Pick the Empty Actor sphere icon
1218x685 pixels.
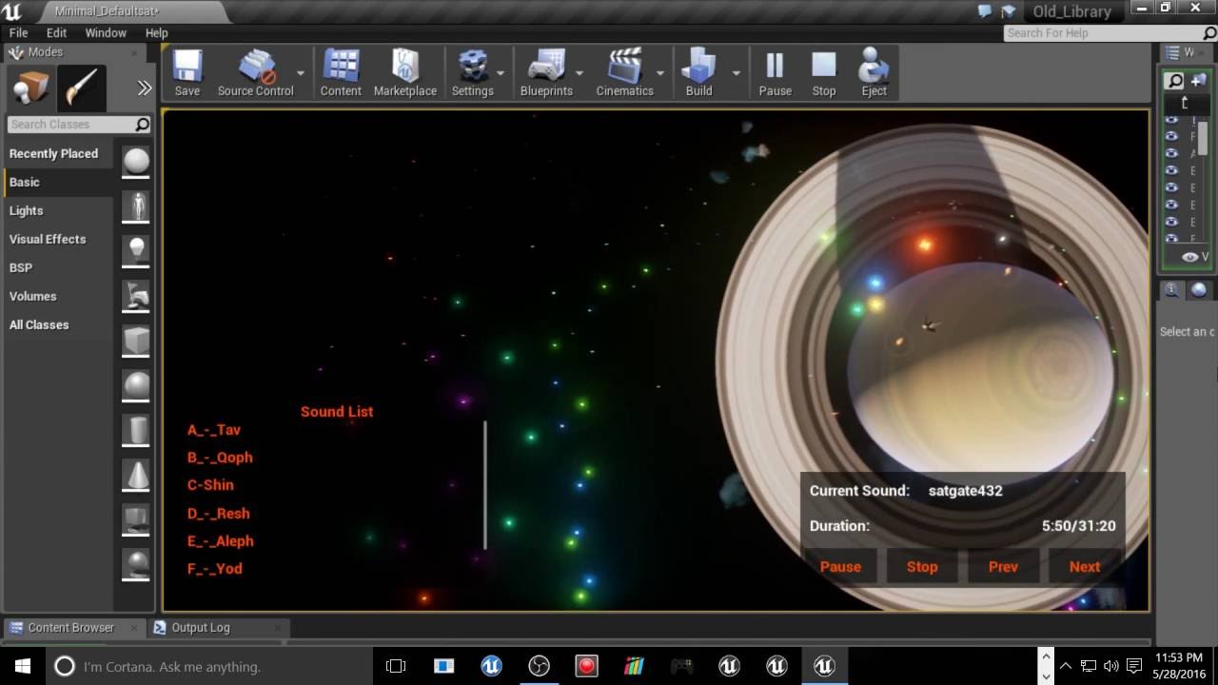tap(136, 161)
